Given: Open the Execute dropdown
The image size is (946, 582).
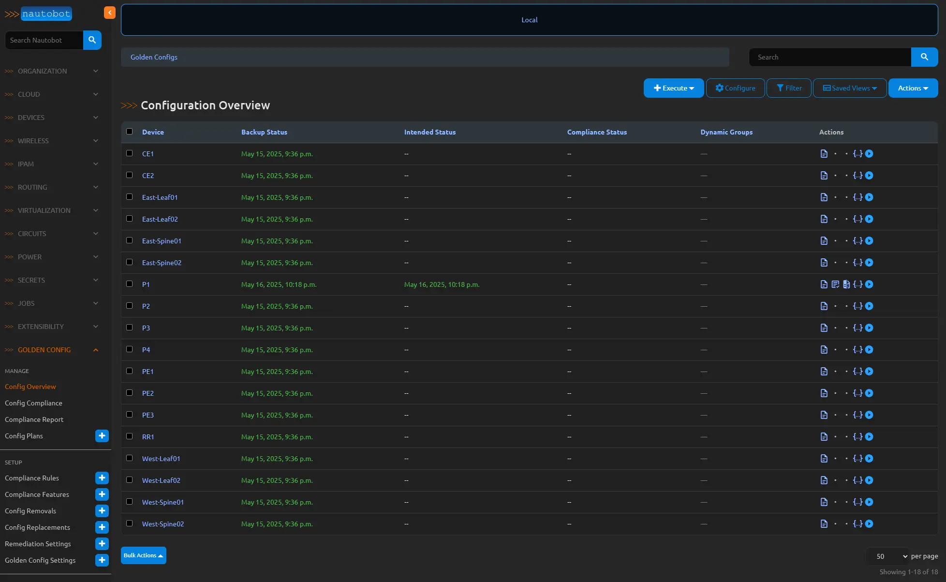Looking at the screenshot, I should [x=673, y=88].
